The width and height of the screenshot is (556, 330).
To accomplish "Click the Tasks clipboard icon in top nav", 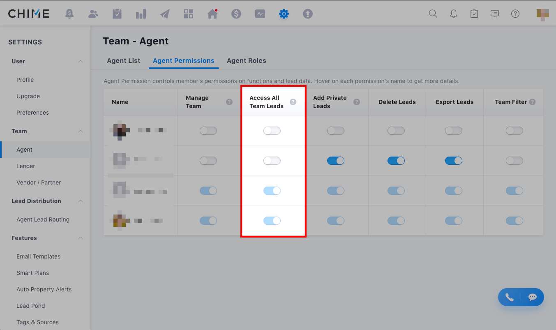I will (117, 14).
